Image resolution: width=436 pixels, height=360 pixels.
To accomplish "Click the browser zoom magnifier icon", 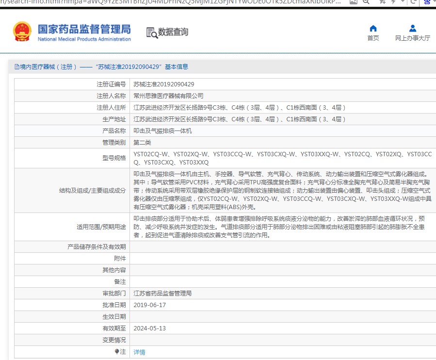I will coord(366,1).
